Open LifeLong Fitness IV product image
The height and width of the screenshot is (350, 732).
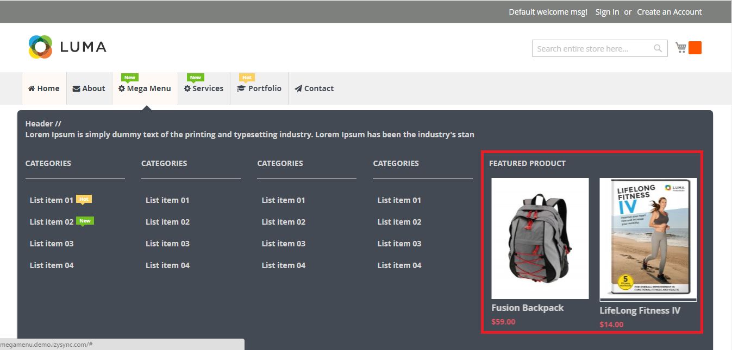click(x=648, y=239)
